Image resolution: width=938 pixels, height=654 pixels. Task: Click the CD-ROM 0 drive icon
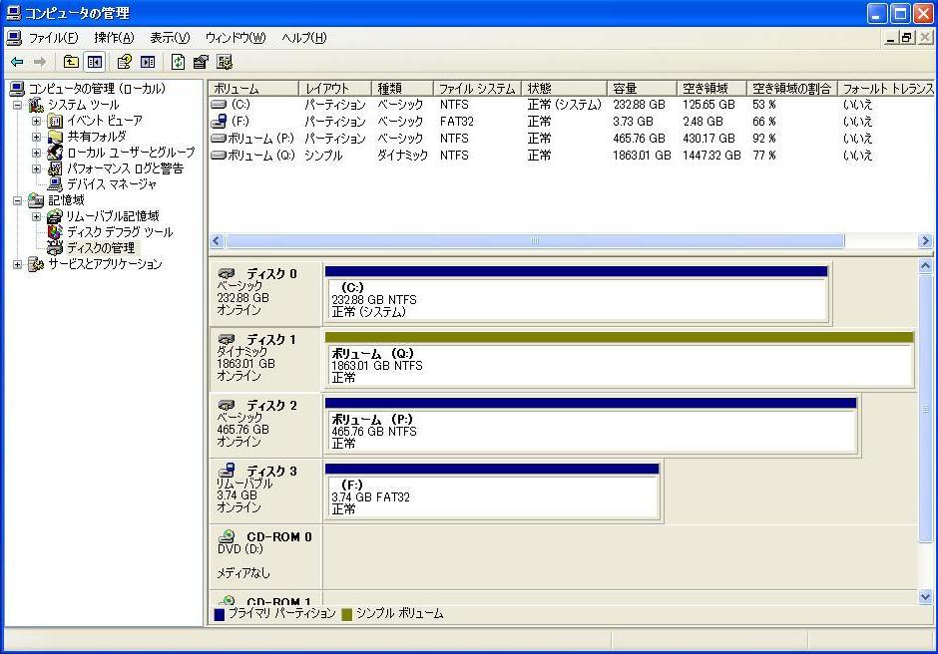pos(227,535)
